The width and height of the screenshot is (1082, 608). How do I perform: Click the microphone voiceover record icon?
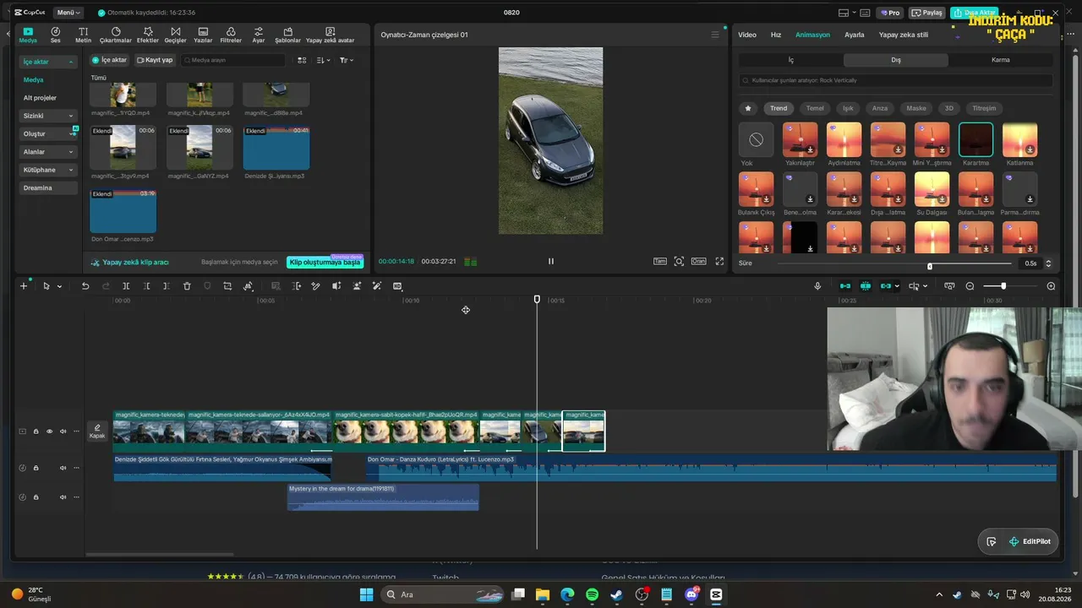point(817,286)
